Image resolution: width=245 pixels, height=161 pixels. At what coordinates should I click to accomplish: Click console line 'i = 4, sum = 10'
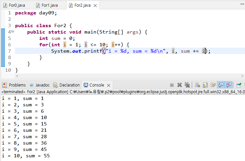[x=24, y=118]
